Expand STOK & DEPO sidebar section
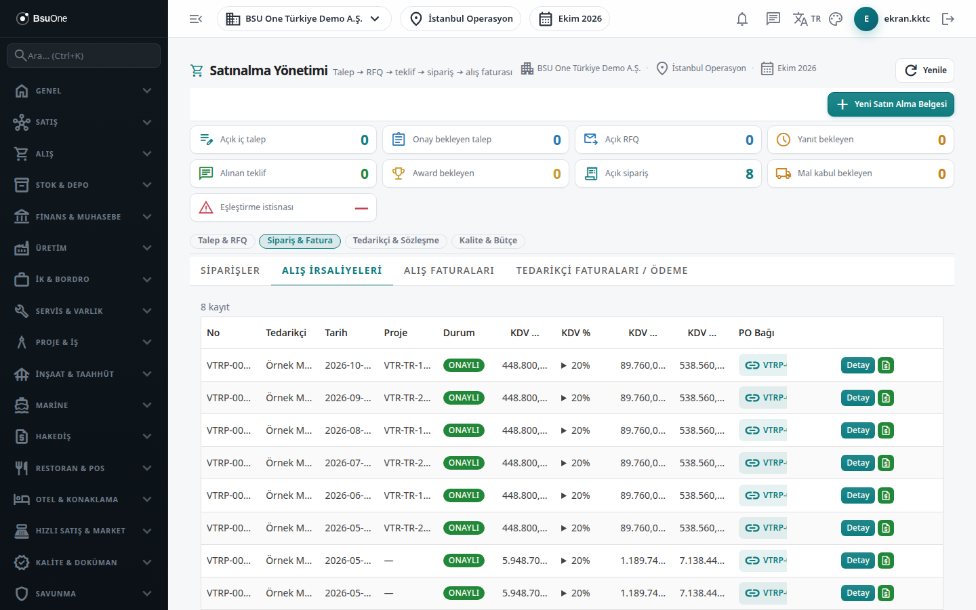976x610 pixels. pos(84,185)
